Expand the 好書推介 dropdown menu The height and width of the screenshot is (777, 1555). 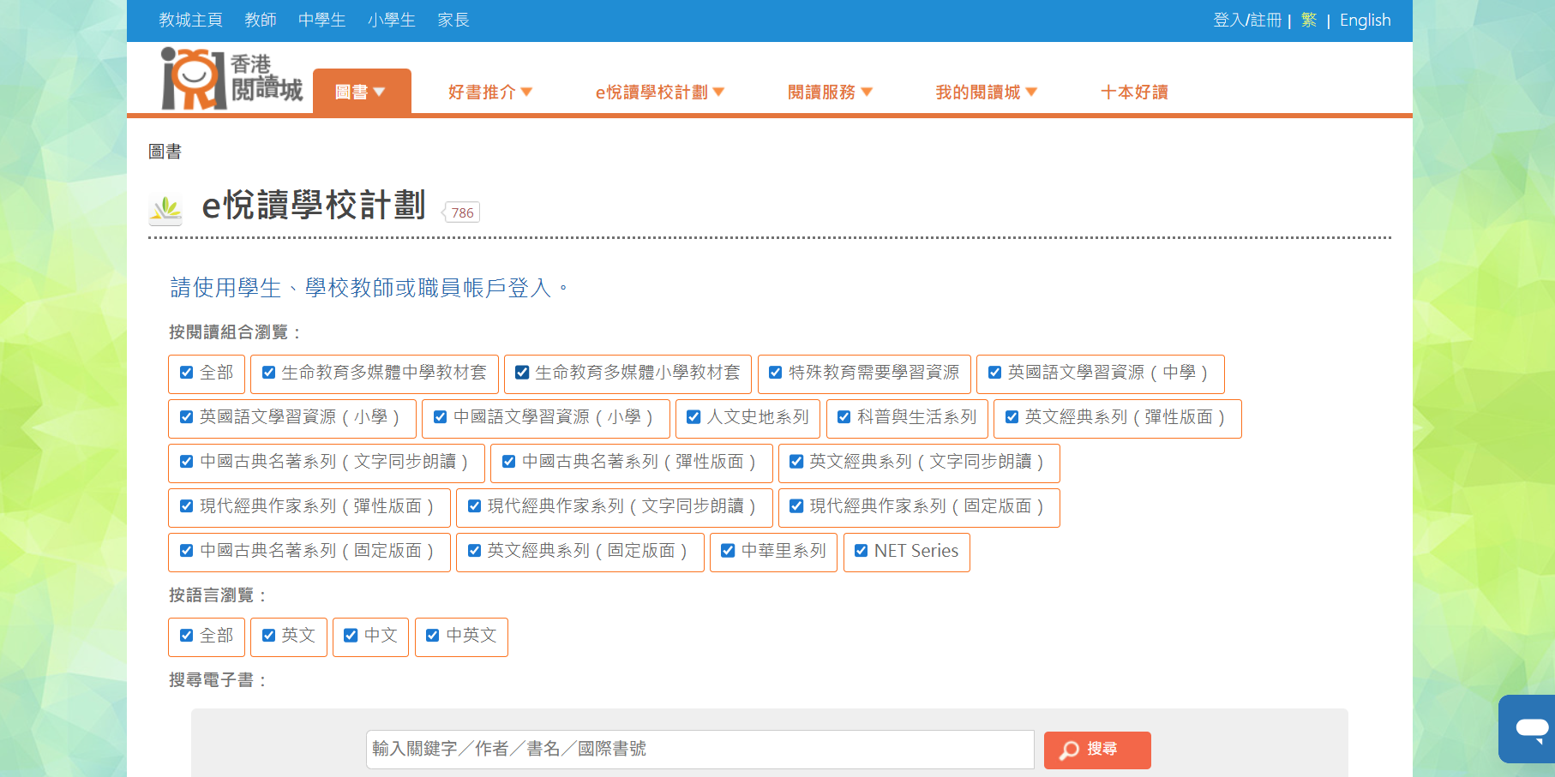[489, 92]
